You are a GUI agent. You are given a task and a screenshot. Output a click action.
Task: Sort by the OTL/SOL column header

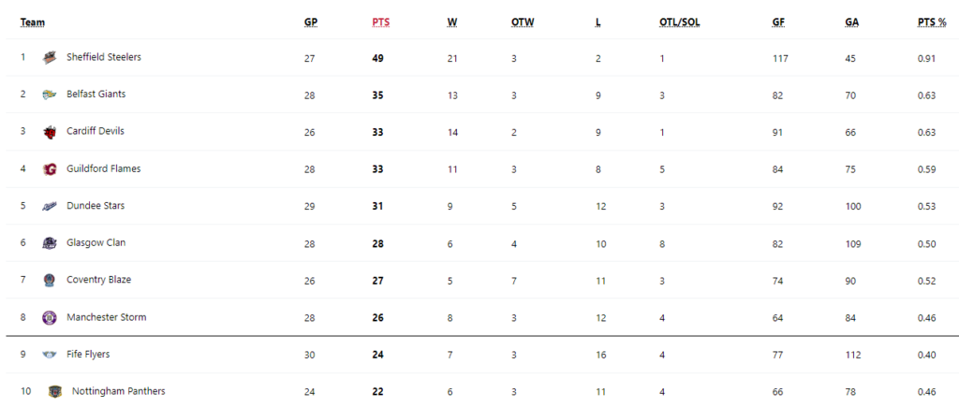680,22
